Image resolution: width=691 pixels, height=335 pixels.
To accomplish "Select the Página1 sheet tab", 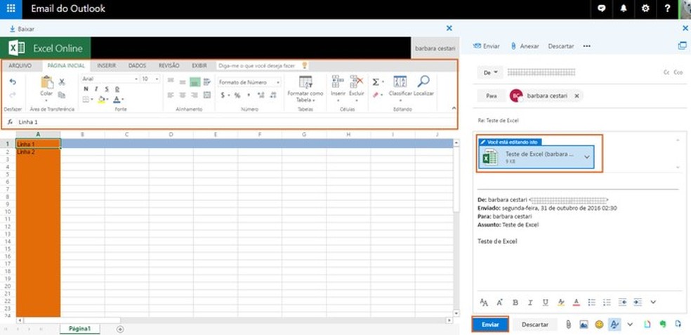I will point(80,329).
